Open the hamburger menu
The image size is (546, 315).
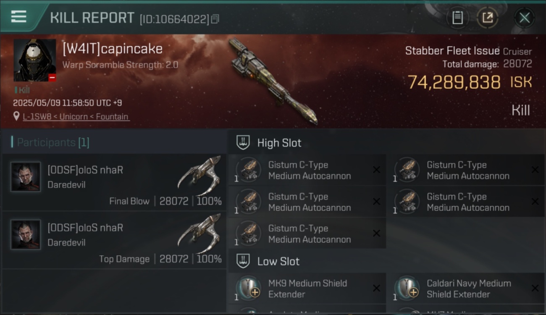click(19, 17)
